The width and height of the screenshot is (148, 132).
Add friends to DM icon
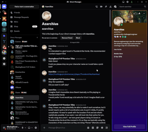[x=111, y=7]
